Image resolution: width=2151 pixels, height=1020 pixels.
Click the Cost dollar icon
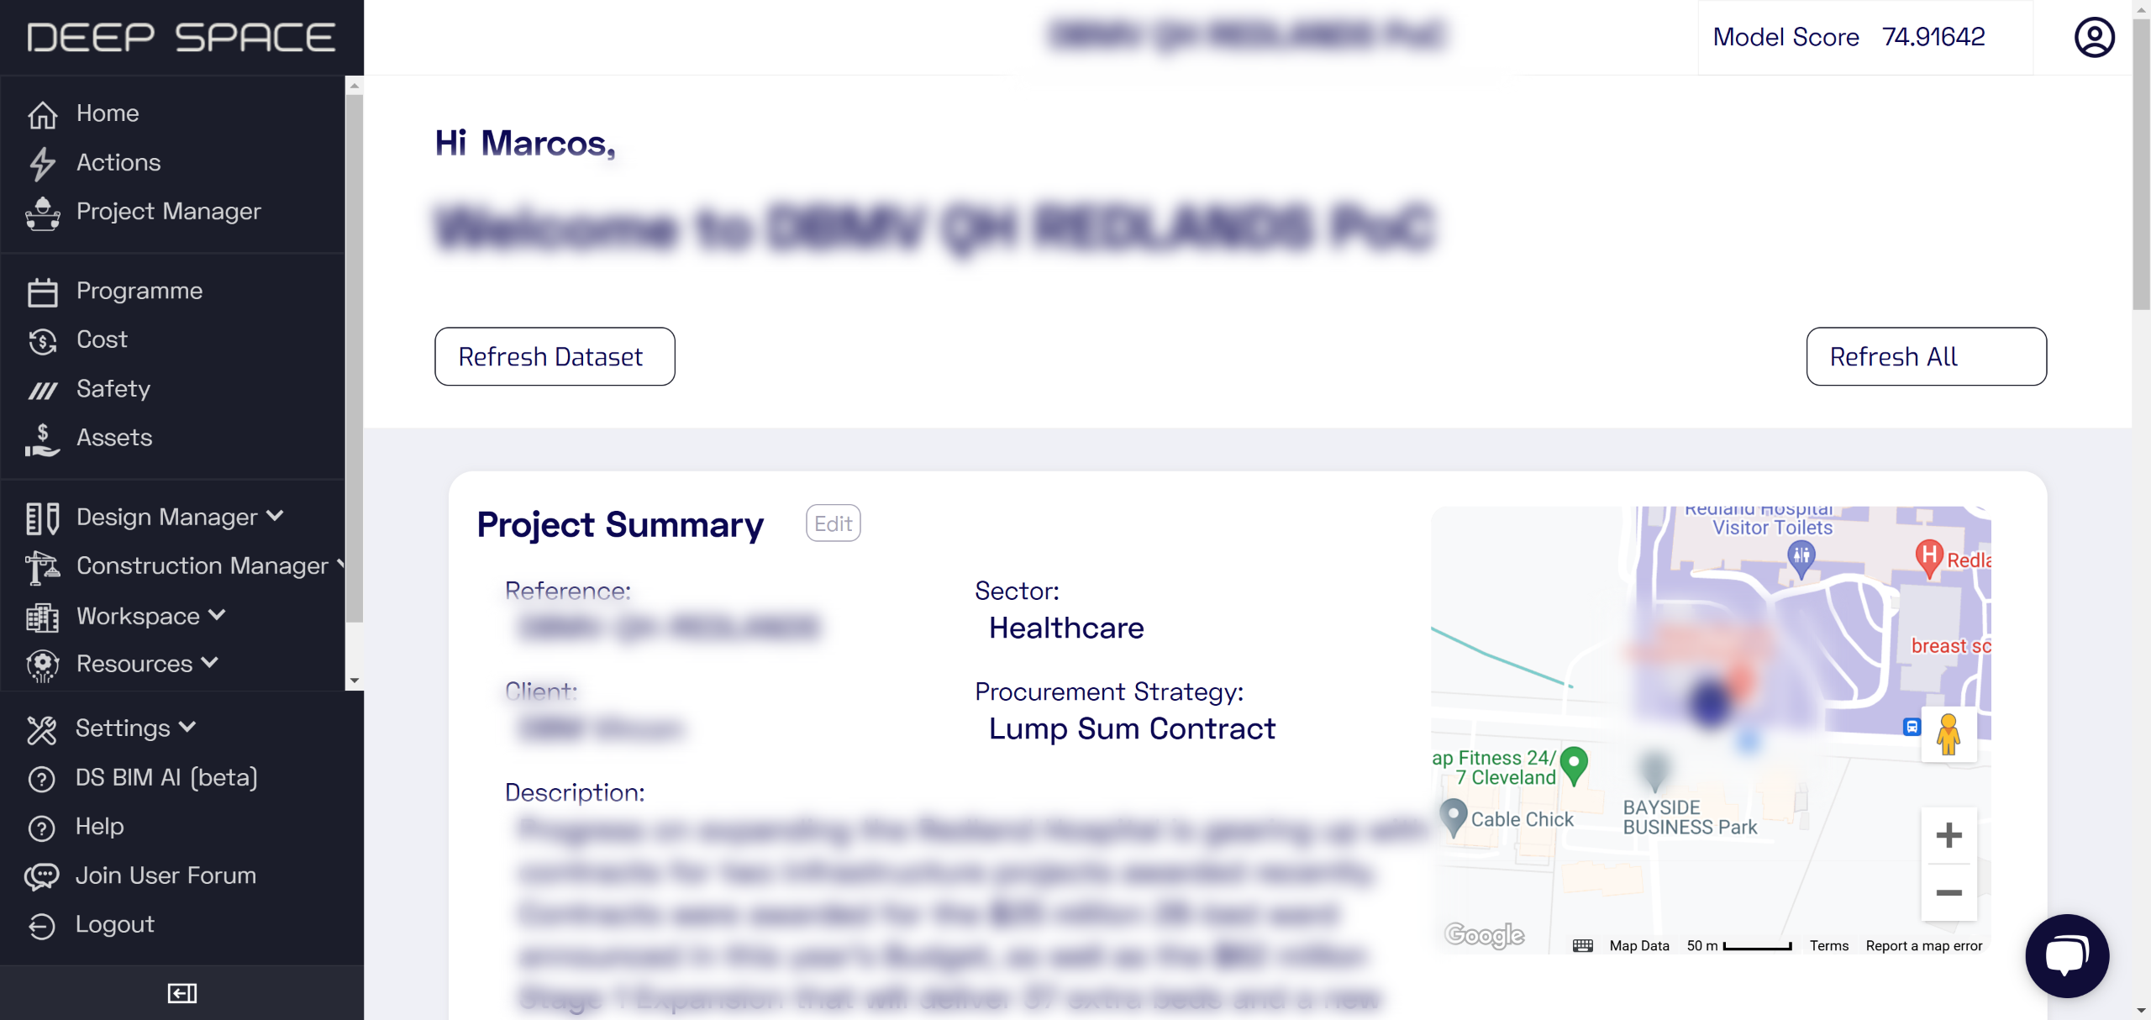coord(42,341)
